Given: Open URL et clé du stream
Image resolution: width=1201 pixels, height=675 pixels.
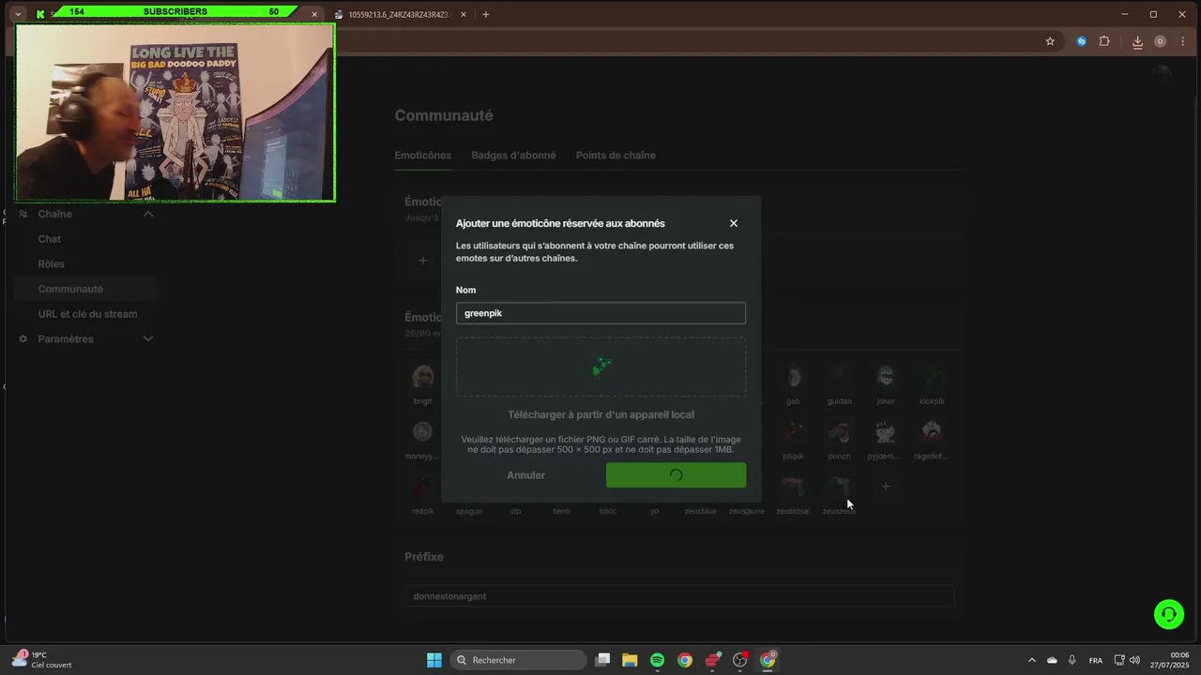Looking at the screenshot, I should (x=87, y=314).
